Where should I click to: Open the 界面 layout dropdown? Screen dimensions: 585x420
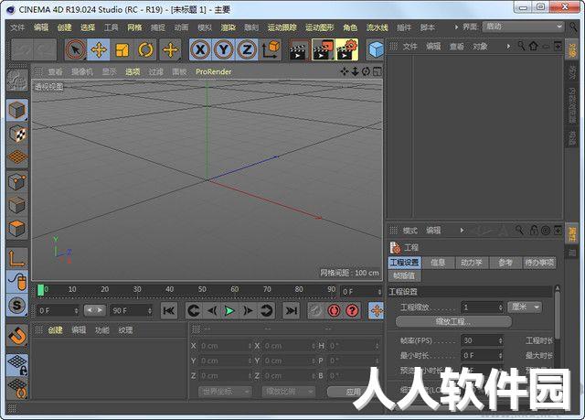click(523, 27)
